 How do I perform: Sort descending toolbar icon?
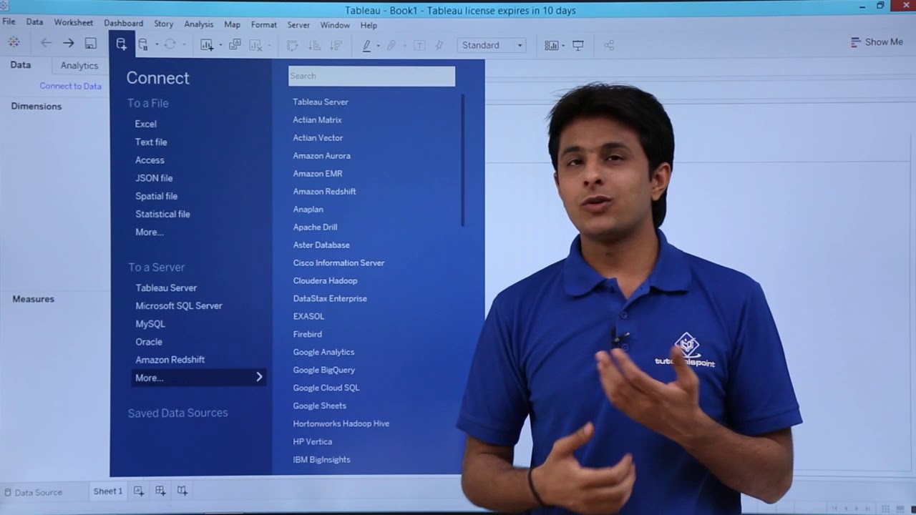click(x=335, y=45)
